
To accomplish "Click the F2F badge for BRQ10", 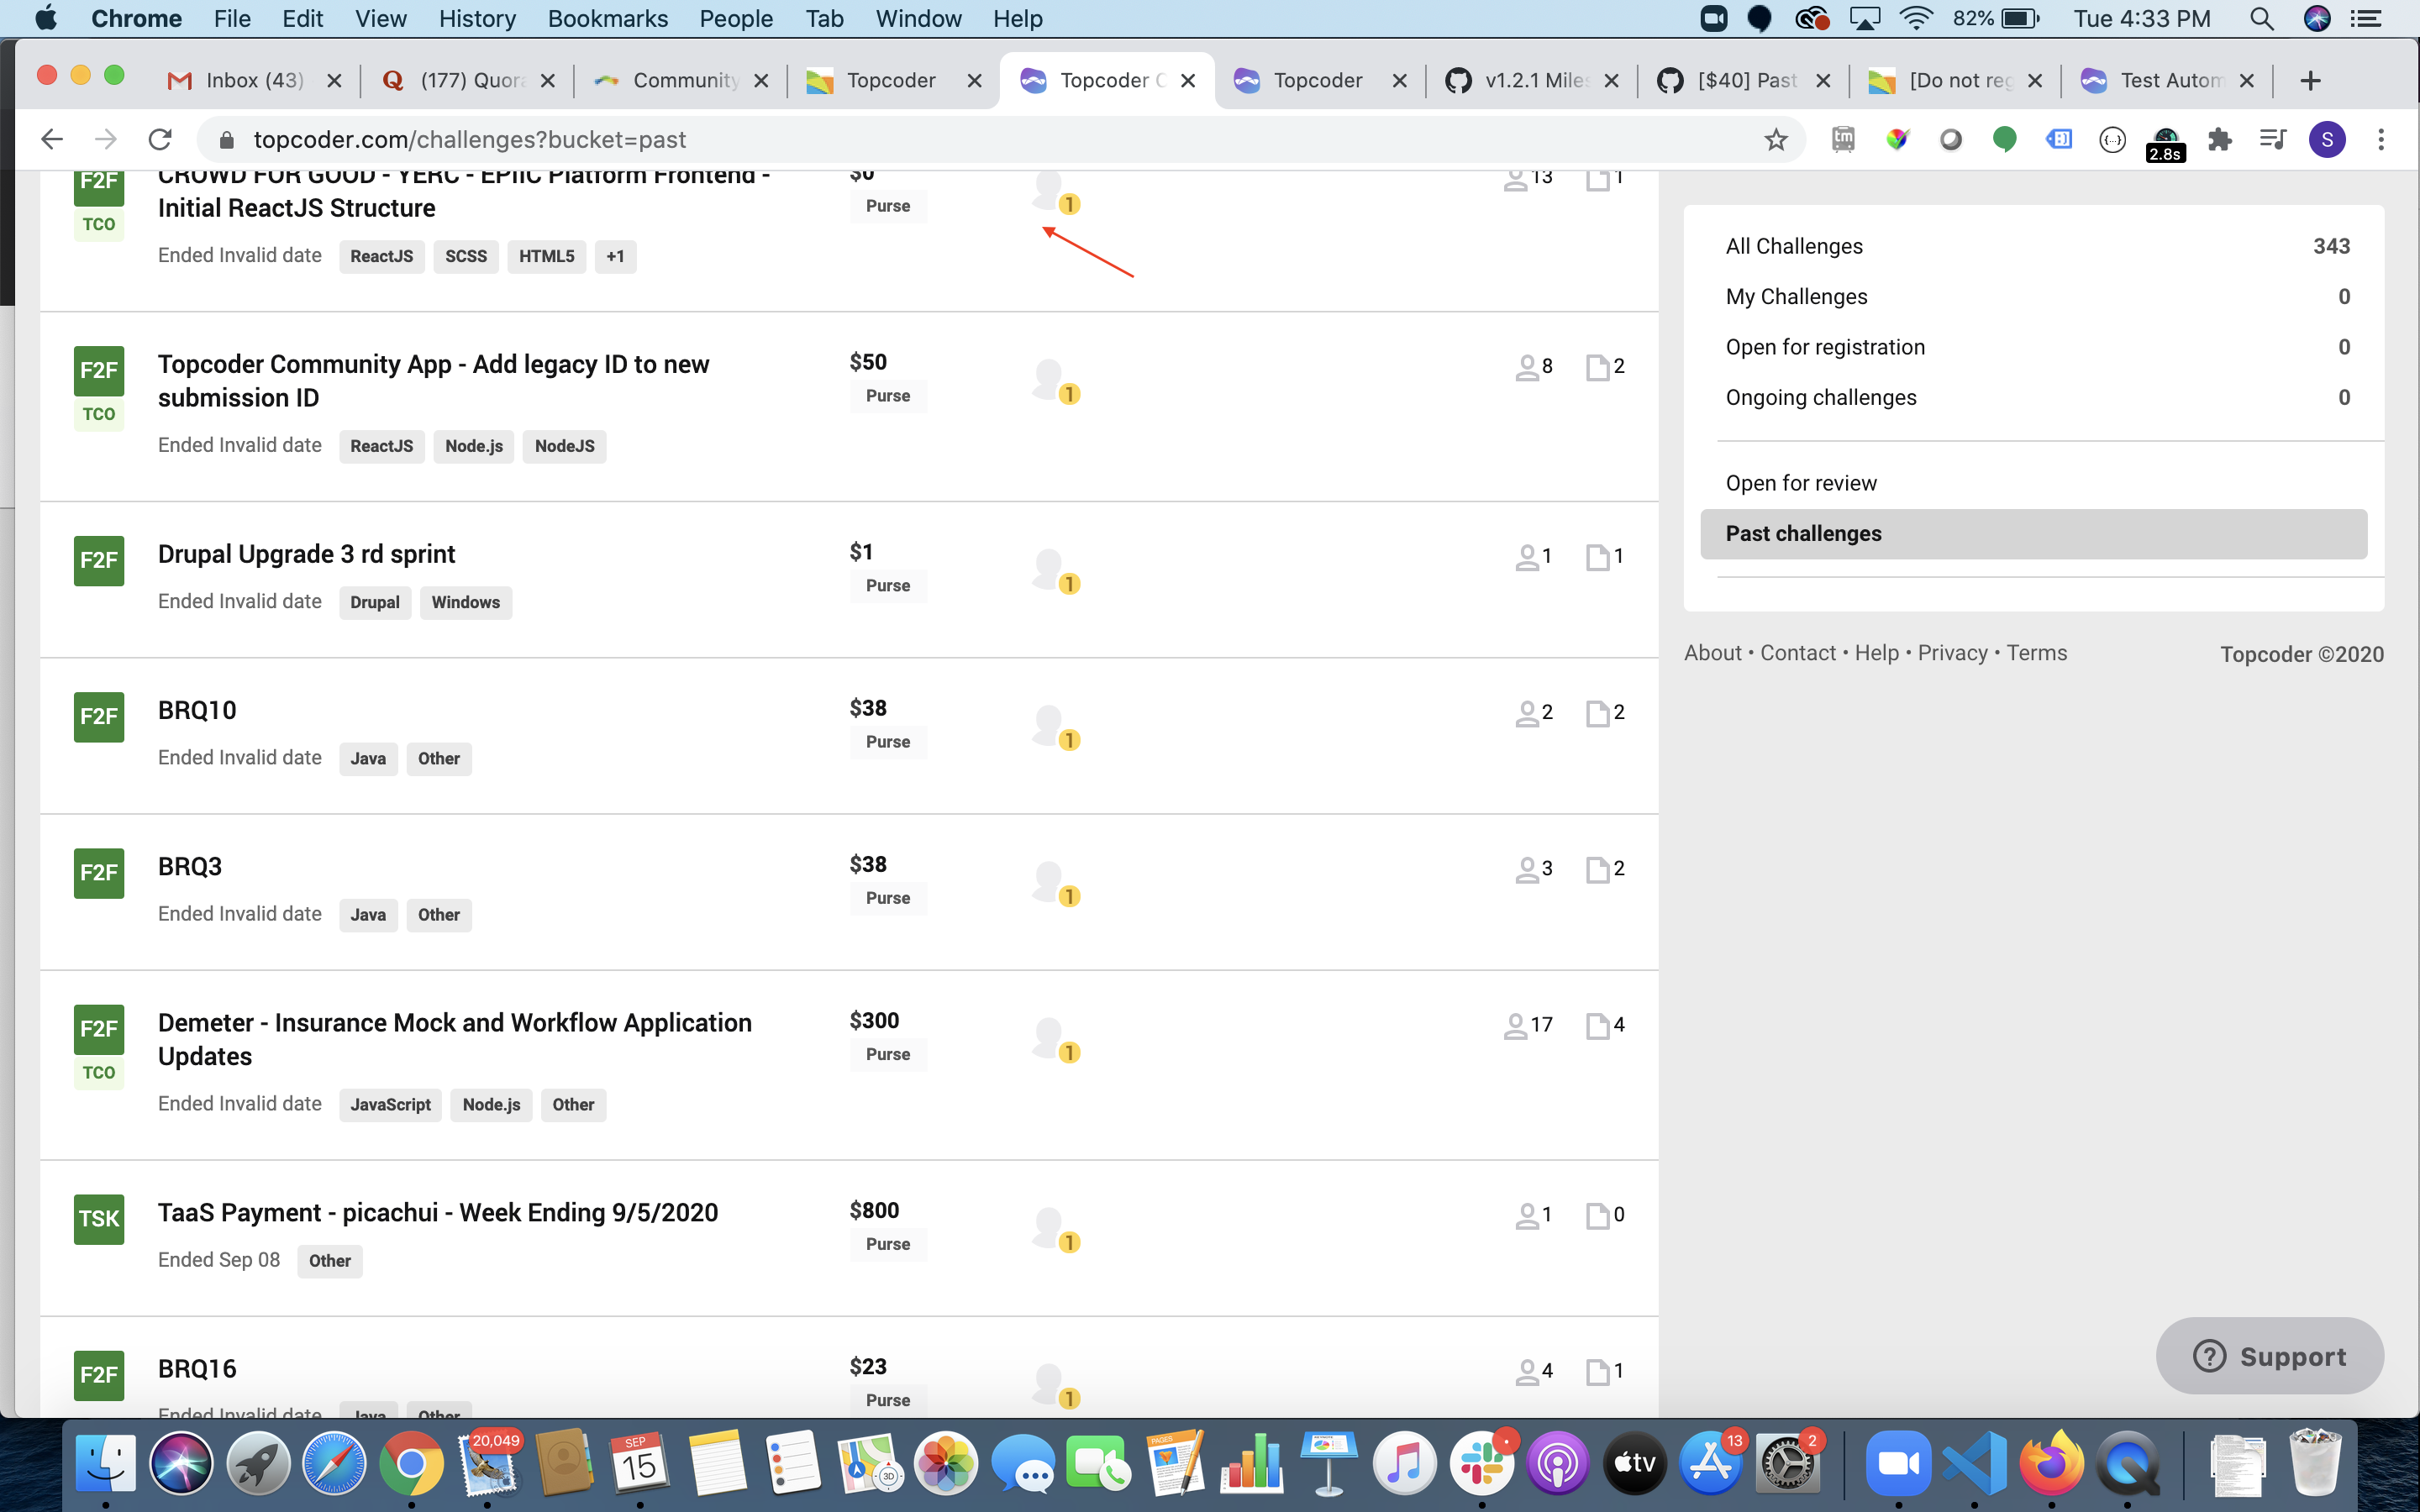I will coord(99,716).
